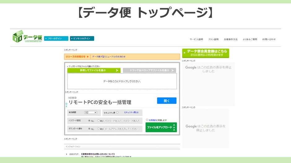Select なし radio for ダウンロード通知
Viewport: 291px width, 163px height.
(89, 129)
